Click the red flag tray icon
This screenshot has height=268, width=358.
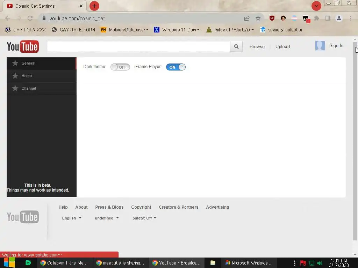click(x=303, y=263)
